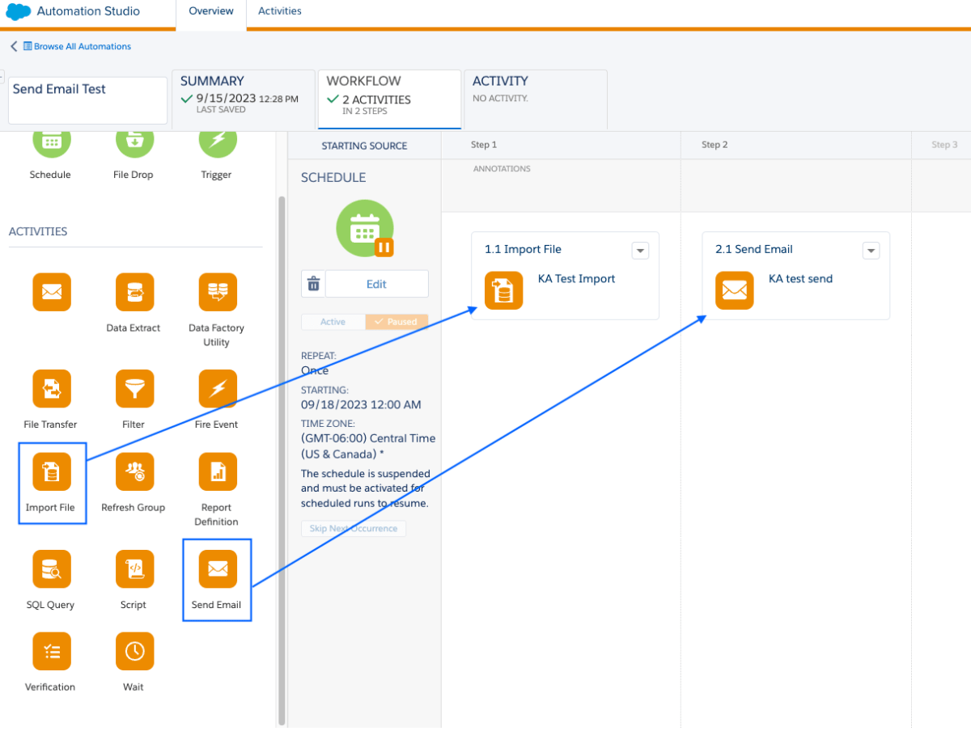Choose the Wait activity icon
The image size is (971, 731).
tap(134, 651)
